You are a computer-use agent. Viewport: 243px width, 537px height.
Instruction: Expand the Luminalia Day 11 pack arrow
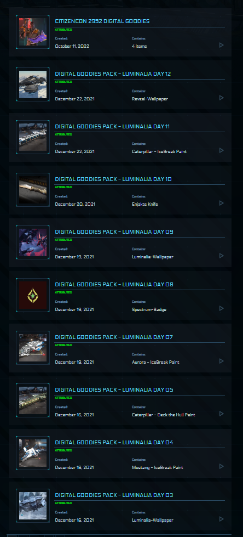click(222, 151)
